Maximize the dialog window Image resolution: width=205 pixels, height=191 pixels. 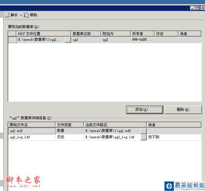coord(197,8)
